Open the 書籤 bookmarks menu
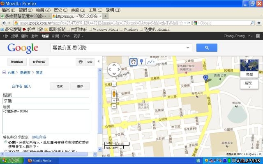Image resolution: width=263 pixels, height=164 pixels. coord(78,10)
